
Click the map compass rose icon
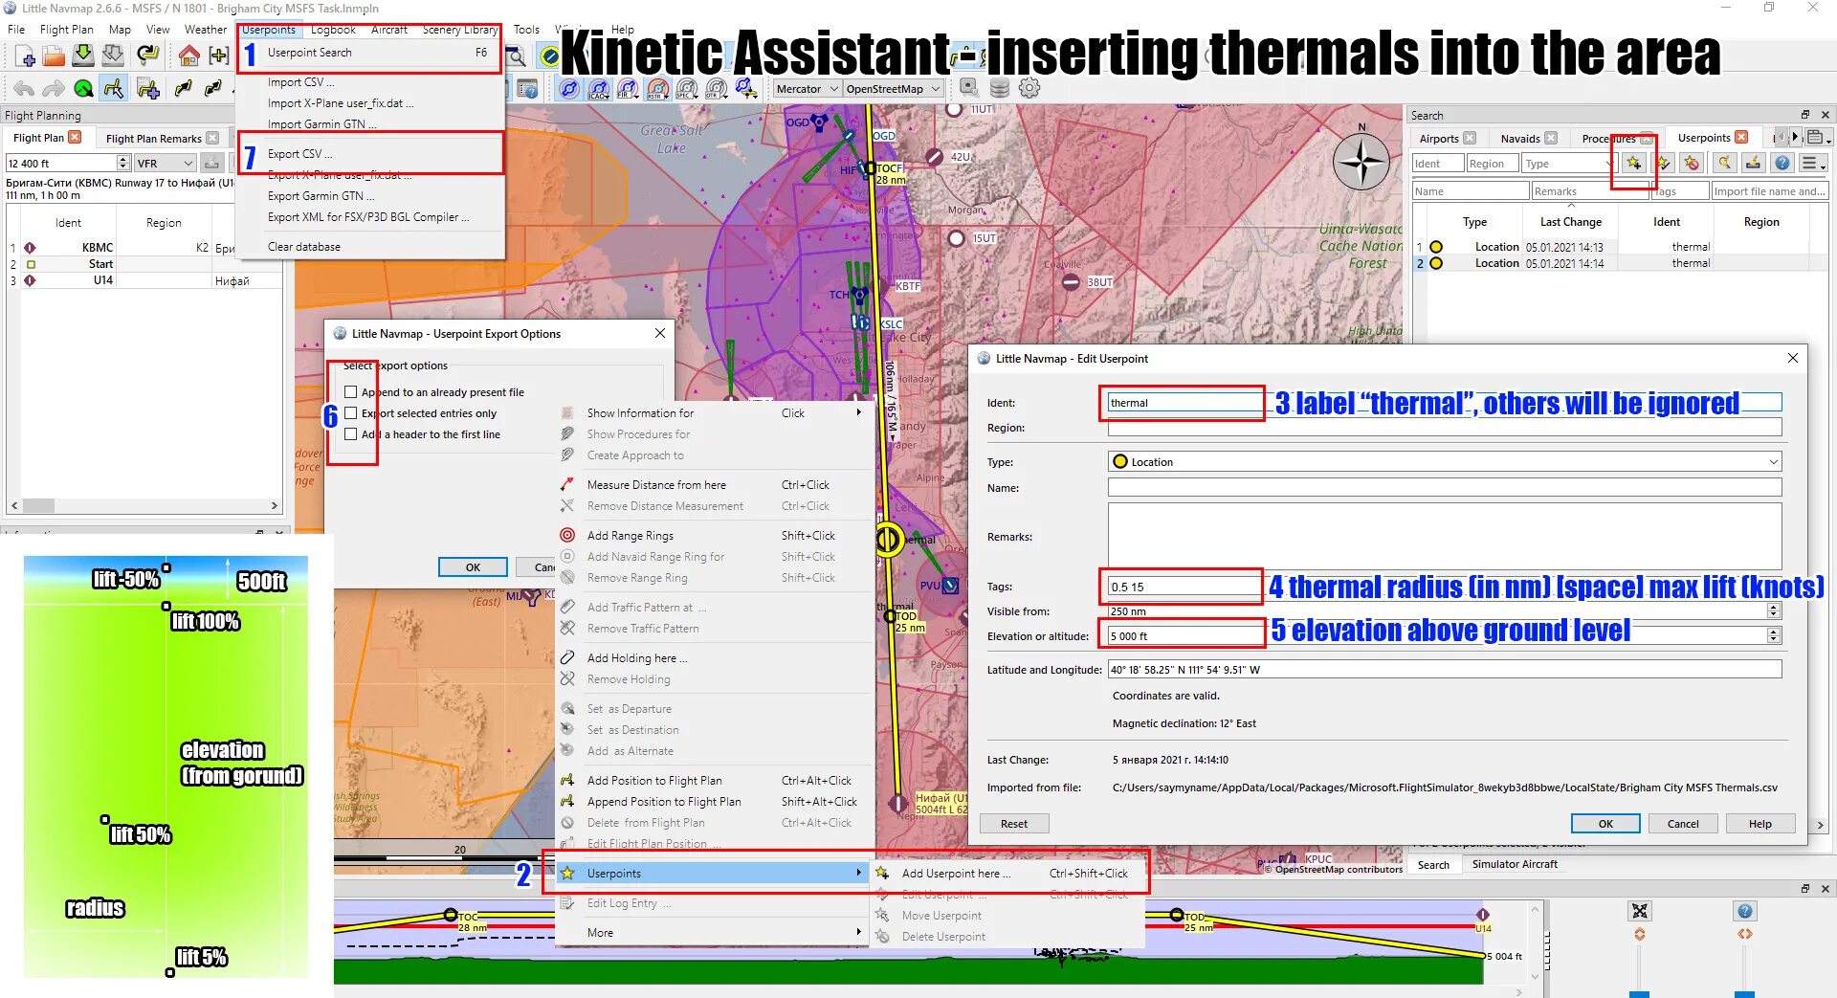click(1361, 162)
